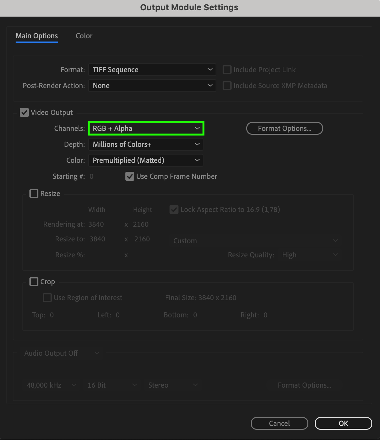Click the video Format Options button
This screenshot has width=380, height=440.
tap(284, 128)
